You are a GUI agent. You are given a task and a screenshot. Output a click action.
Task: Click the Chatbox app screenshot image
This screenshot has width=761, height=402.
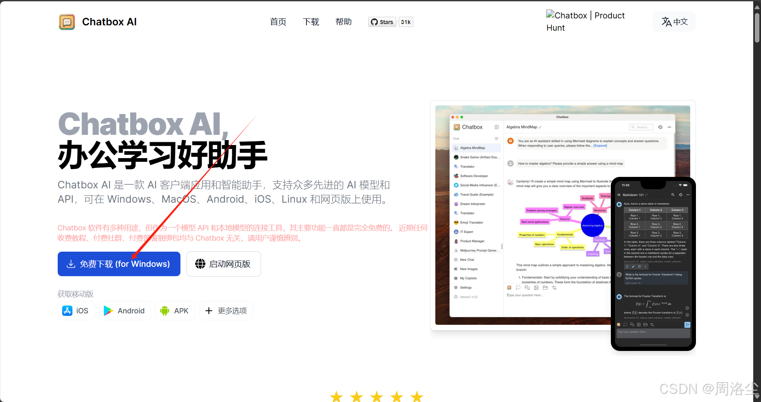click(522, 215)
